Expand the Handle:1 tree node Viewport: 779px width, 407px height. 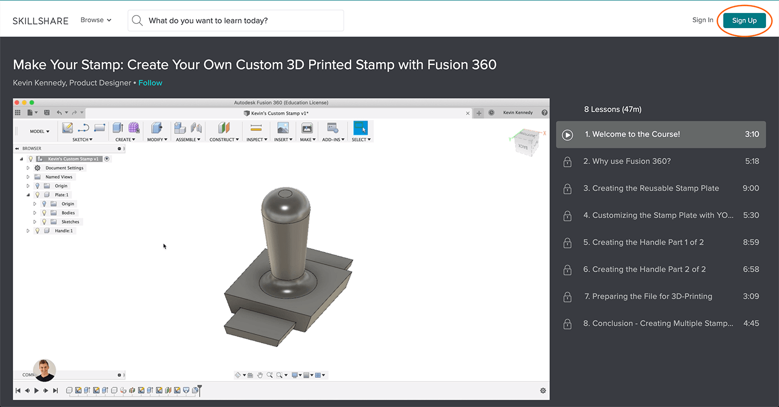[x=28, y=230]
